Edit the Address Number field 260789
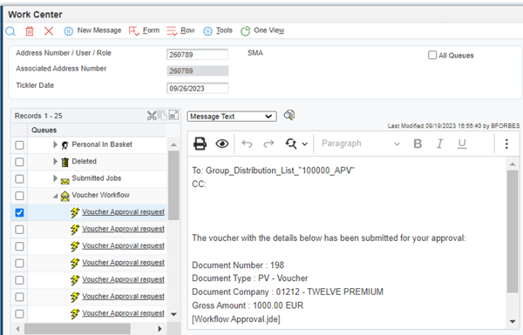The image size is (523, 335). [x=197, y=55]
